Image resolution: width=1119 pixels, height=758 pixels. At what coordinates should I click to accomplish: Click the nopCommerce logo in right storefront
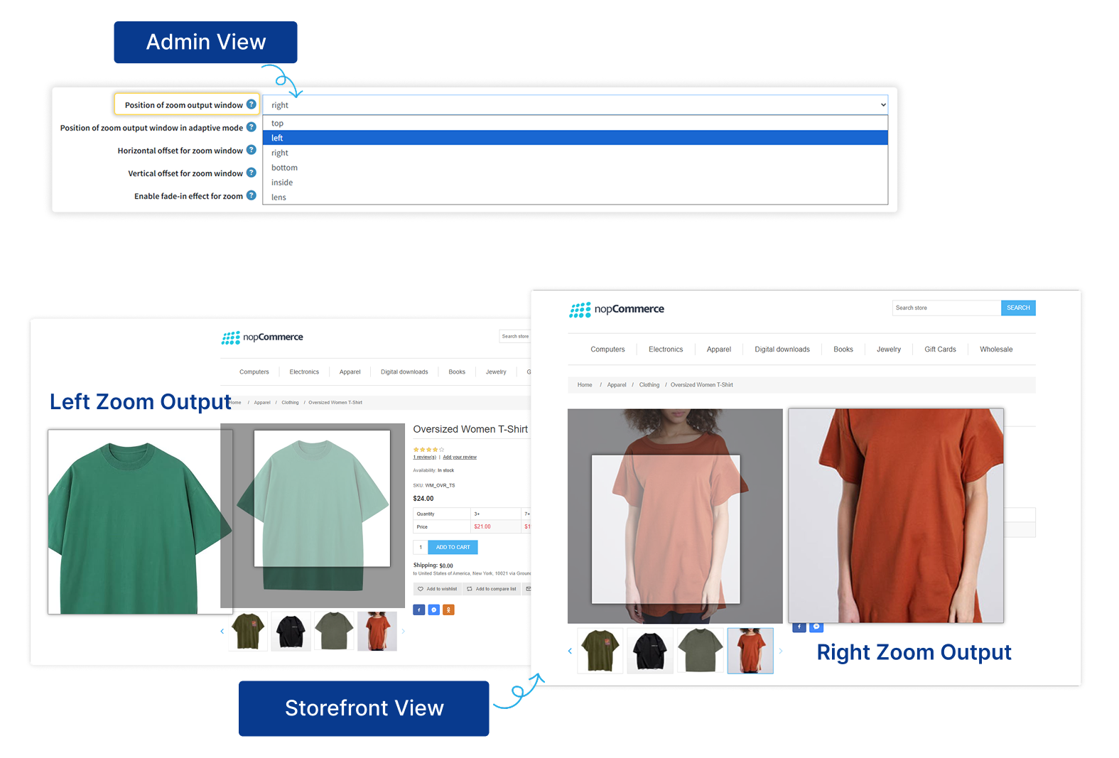point(617,309)
